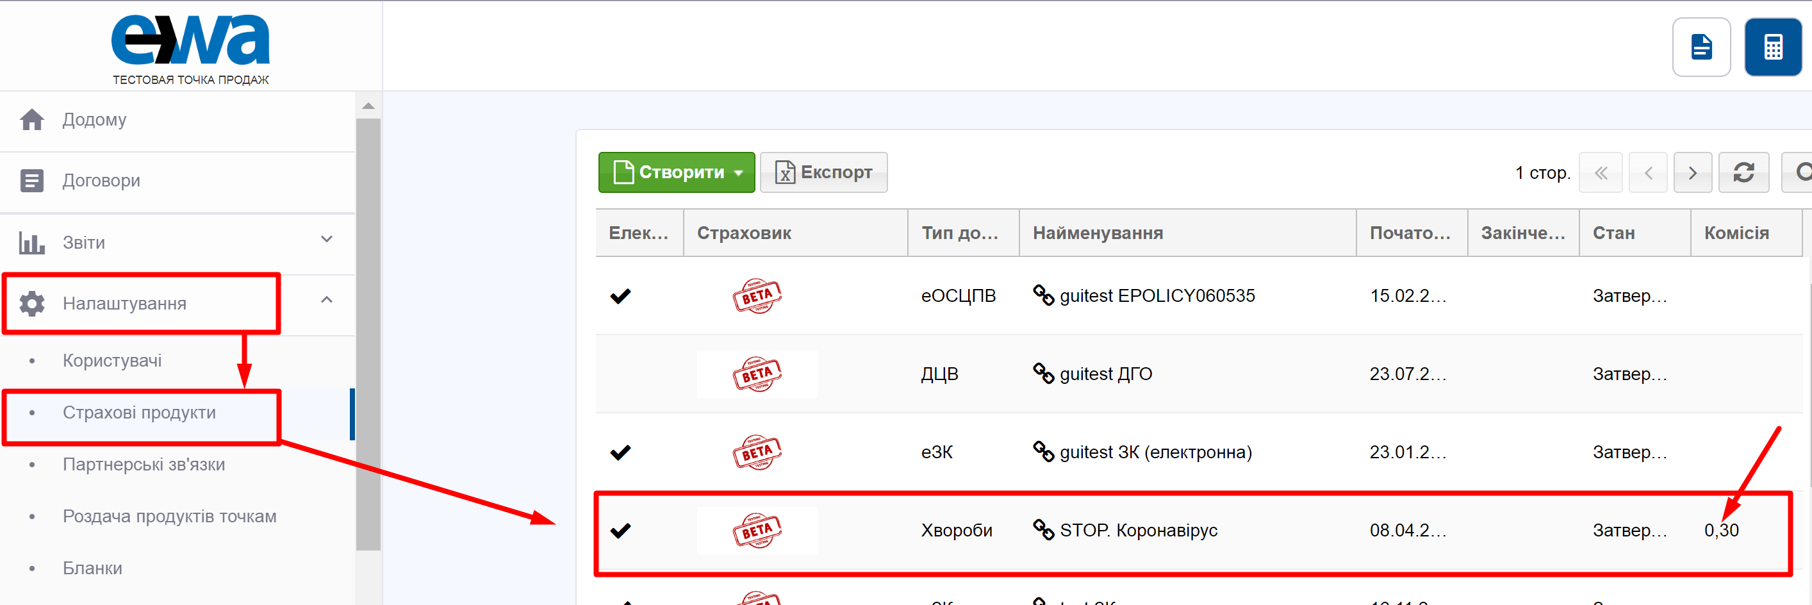The height and width of the screenshot is (605, 1812).
Task: Click BETA insurer logo in еЗК row
Action: 757,452
